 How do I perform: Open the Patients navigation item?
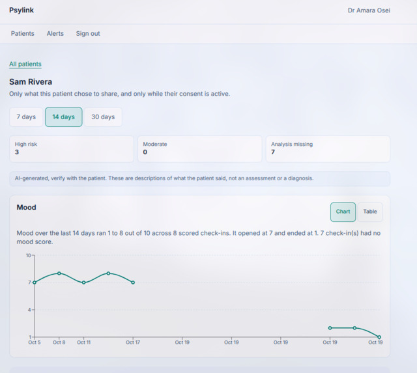(x=23, y=33)
